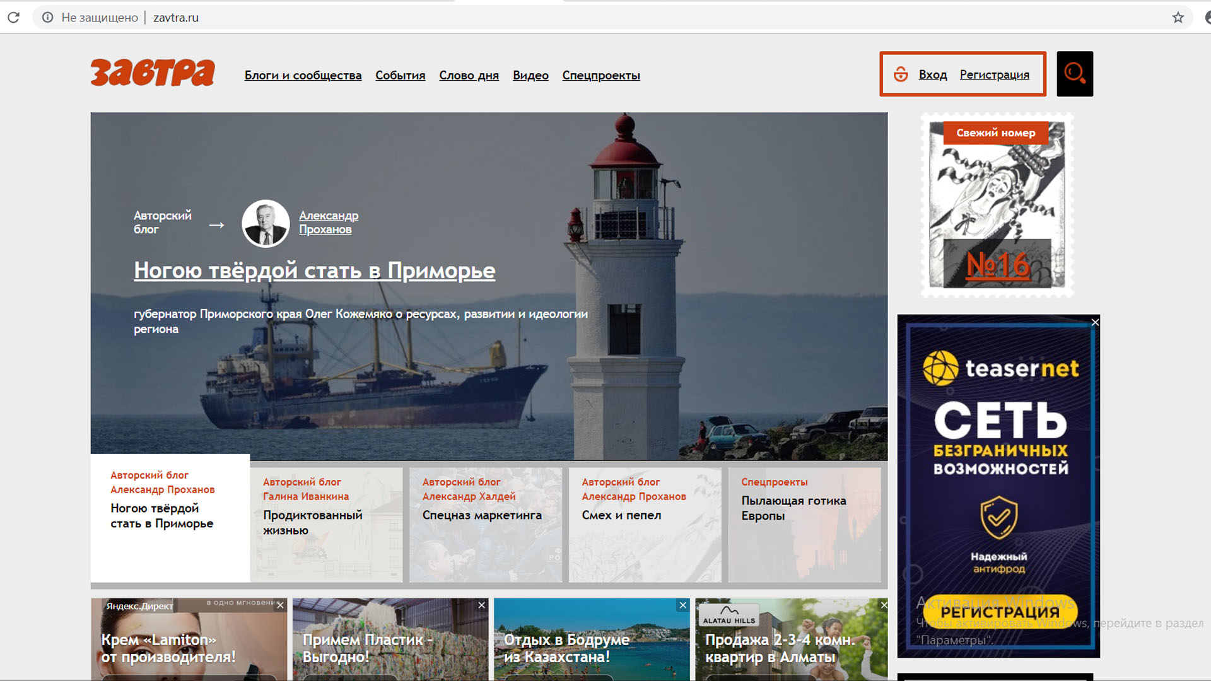This screenshot has height=681, width=1211.
Task: Open the Свежий номер №16 cover
Action: 997,205
